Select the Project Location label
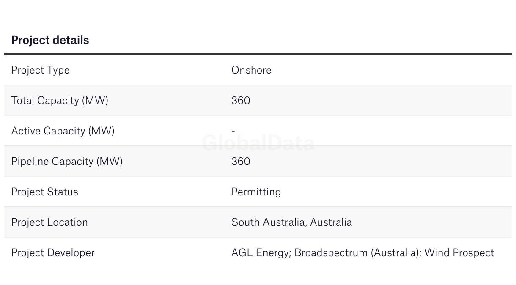 (x=49, y=222)
